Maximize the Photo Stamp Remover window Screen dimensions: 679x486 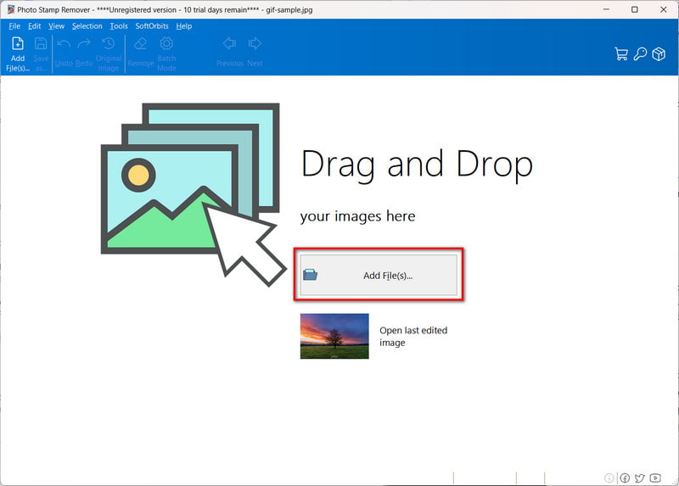(634, 9)
